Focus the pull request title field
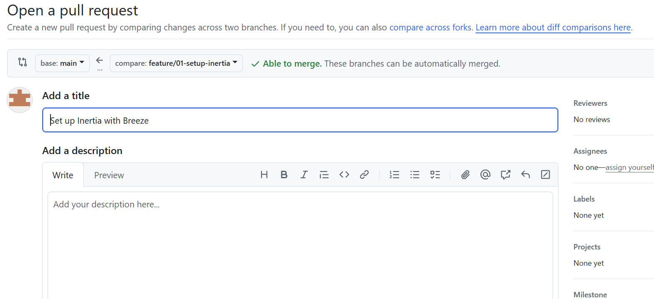This screenshot has width=654, height=299. [x=300, y=120]
